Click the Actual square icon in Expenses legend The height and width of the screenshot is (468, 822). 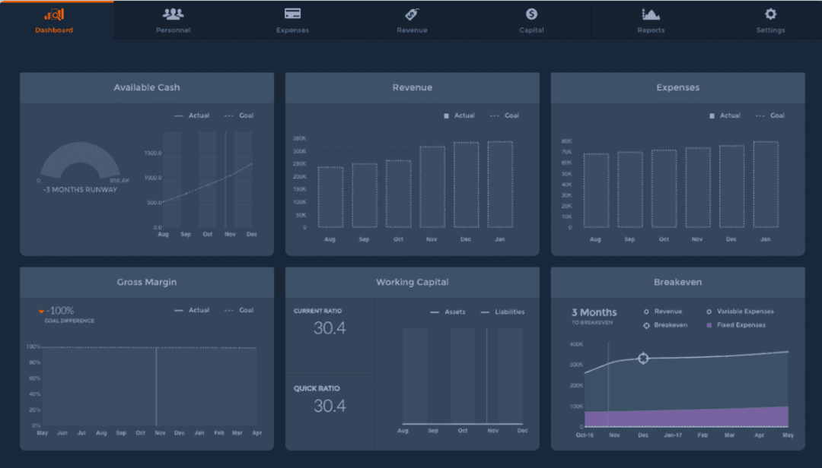tap(714, 115)
